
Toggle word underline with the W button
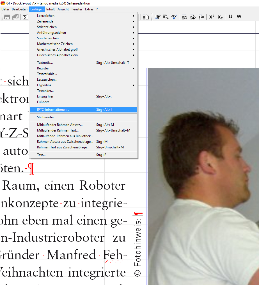pyautogui.click(x=239, y=17)
